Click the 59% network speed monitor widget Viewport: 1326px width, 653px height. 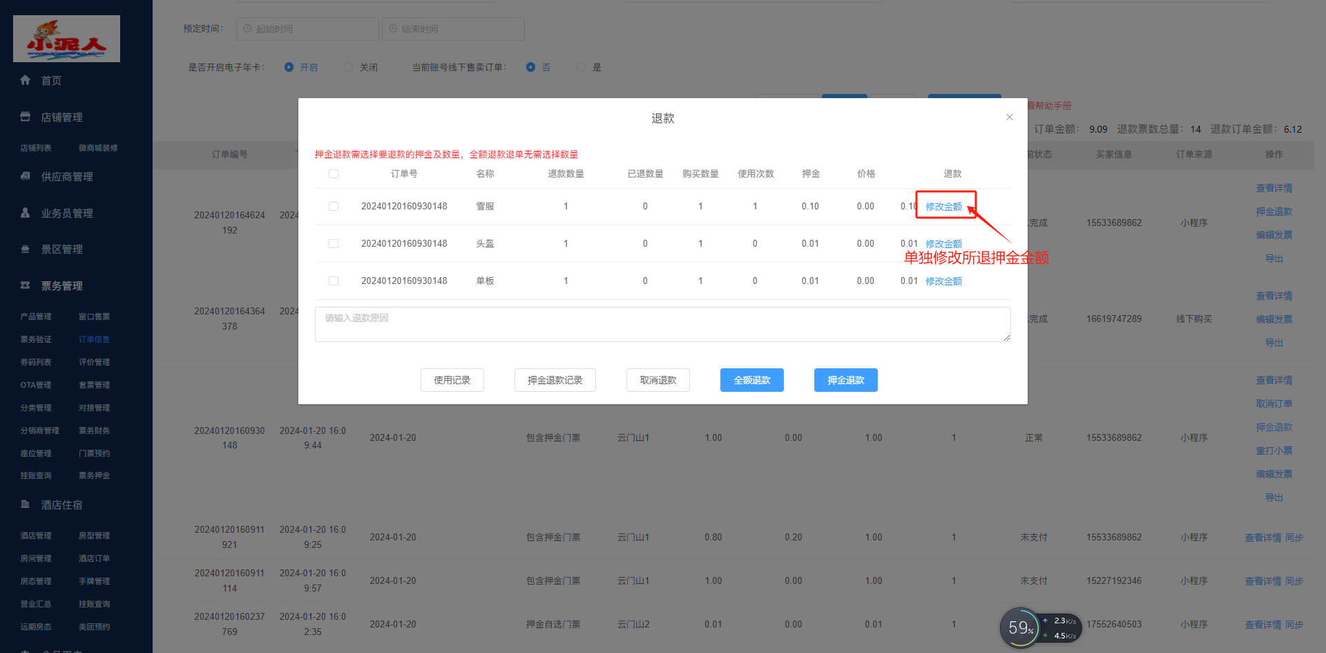pyautogui.click(x=1020, y=627)
